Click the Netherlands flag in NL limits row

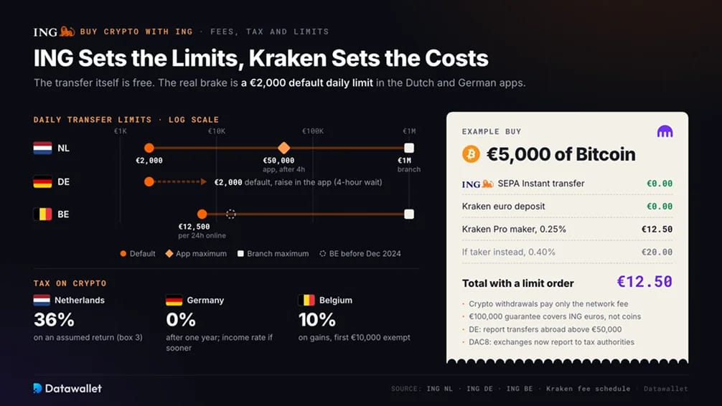42,148
